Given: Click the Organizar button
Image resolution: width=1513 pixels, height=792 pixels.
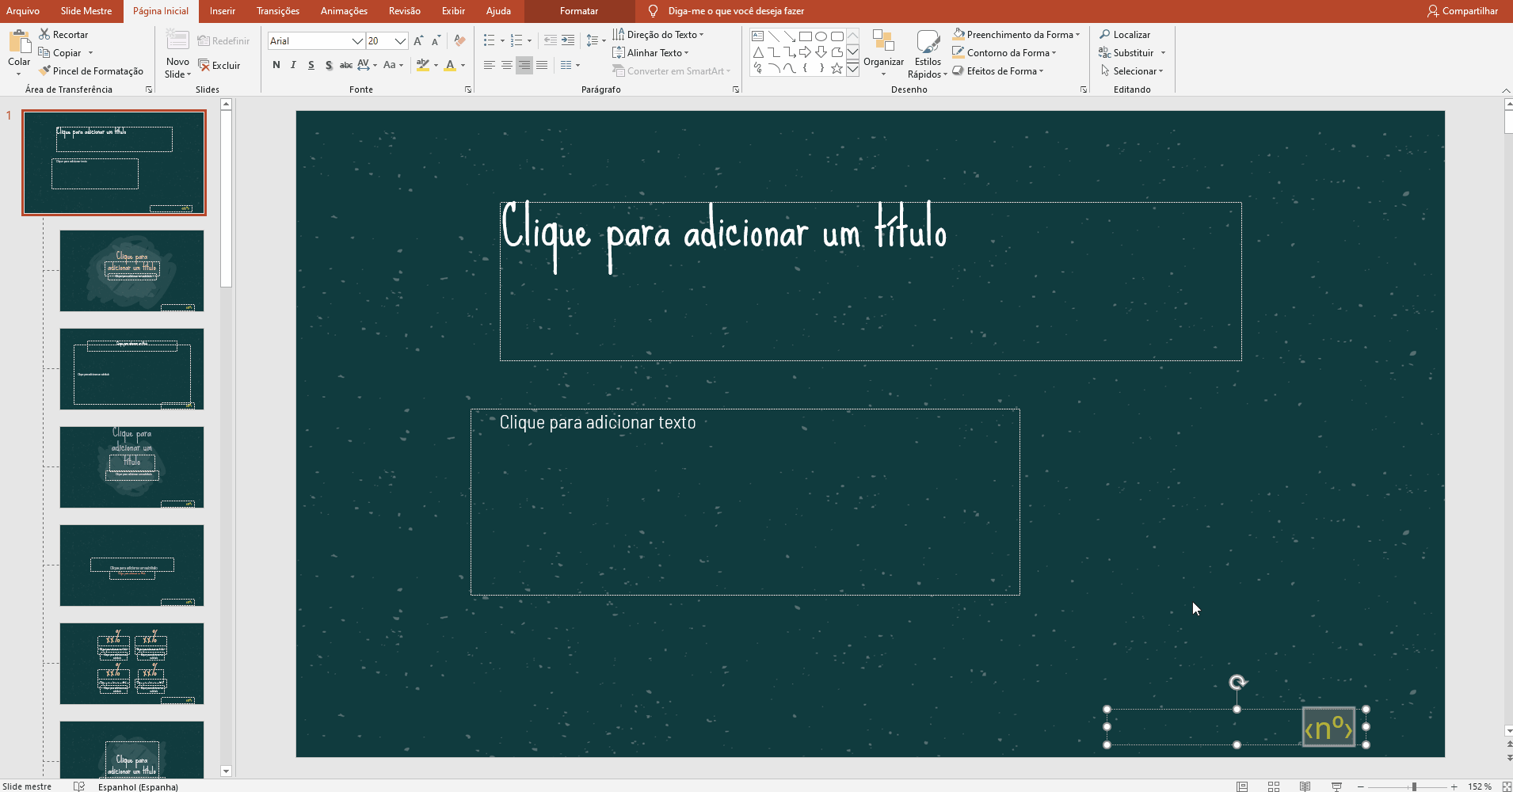Looking at the screenshot, I should 883,54.
